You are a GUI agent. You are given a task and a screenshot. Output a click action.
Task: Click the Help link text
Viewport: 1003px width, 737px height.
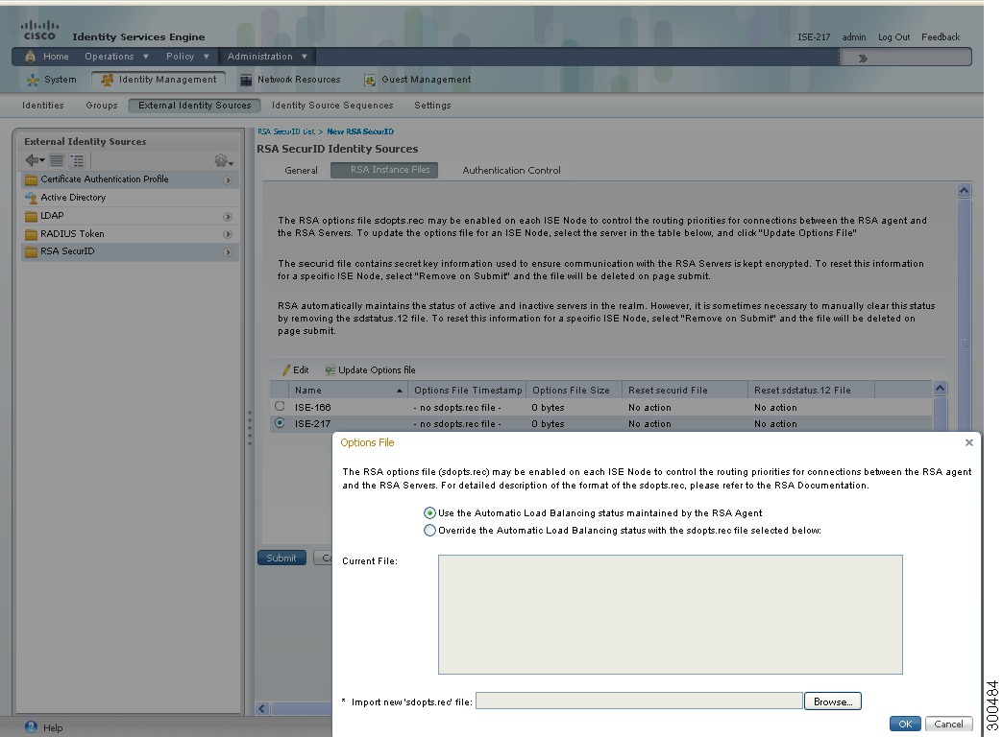point(53,728)
